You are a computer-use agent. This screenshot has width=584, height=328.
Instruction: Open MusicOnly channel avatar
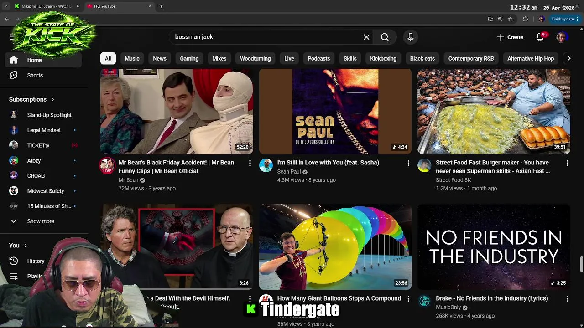click(424, 301)
